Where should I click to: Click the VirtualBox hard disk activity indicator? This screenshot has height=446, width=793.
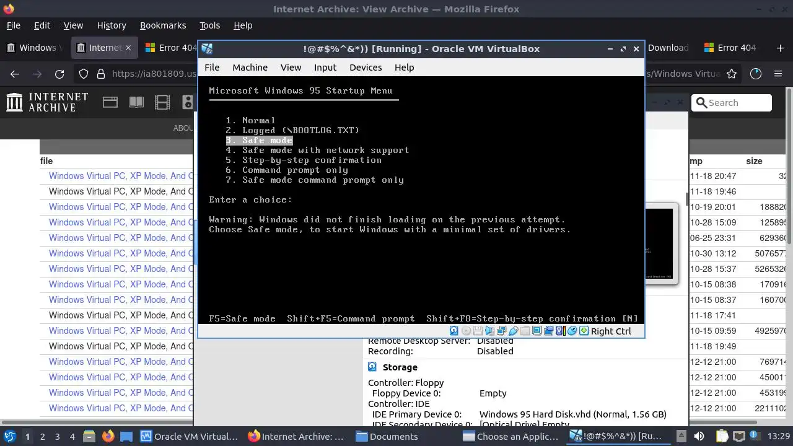coord(454,331)
